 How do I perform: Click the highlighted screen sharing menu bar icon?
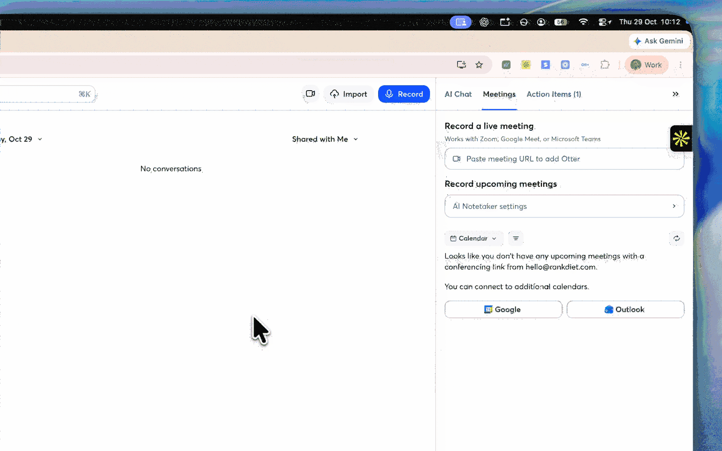tap(461, 22)
